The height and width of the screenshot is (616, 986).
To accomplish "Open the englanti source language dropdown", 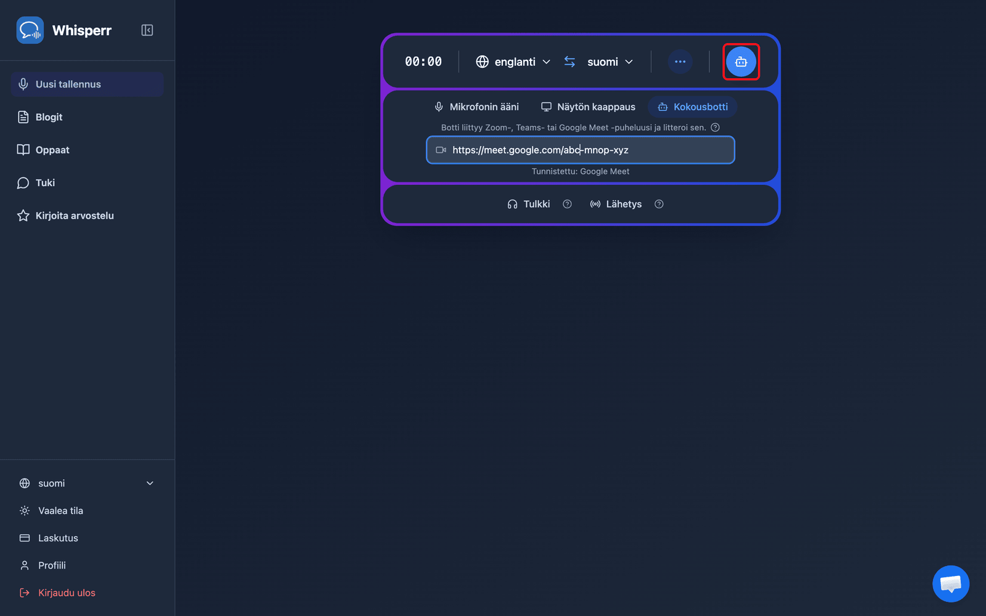I will tap(513, 62).
